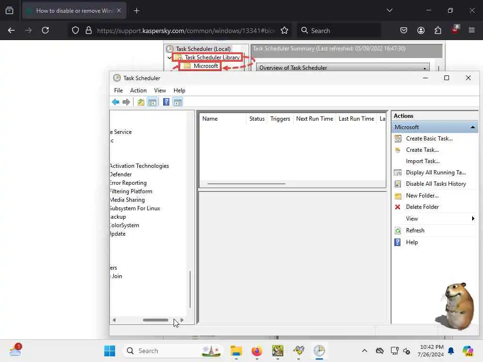483x362 pixels.
Task: Select the Kaspersky 'How to disable' browser tab
Action: 74,11
